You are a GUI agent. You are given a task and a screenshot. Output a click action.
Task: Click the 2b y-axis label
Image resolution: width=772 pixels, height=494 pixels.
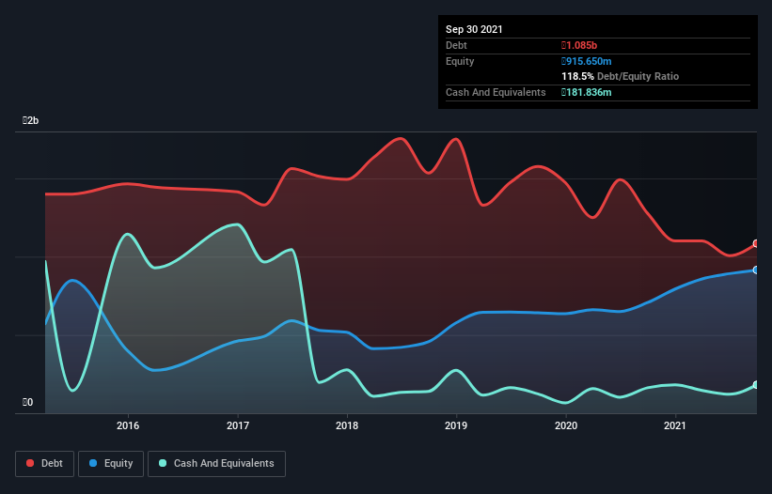30,120
